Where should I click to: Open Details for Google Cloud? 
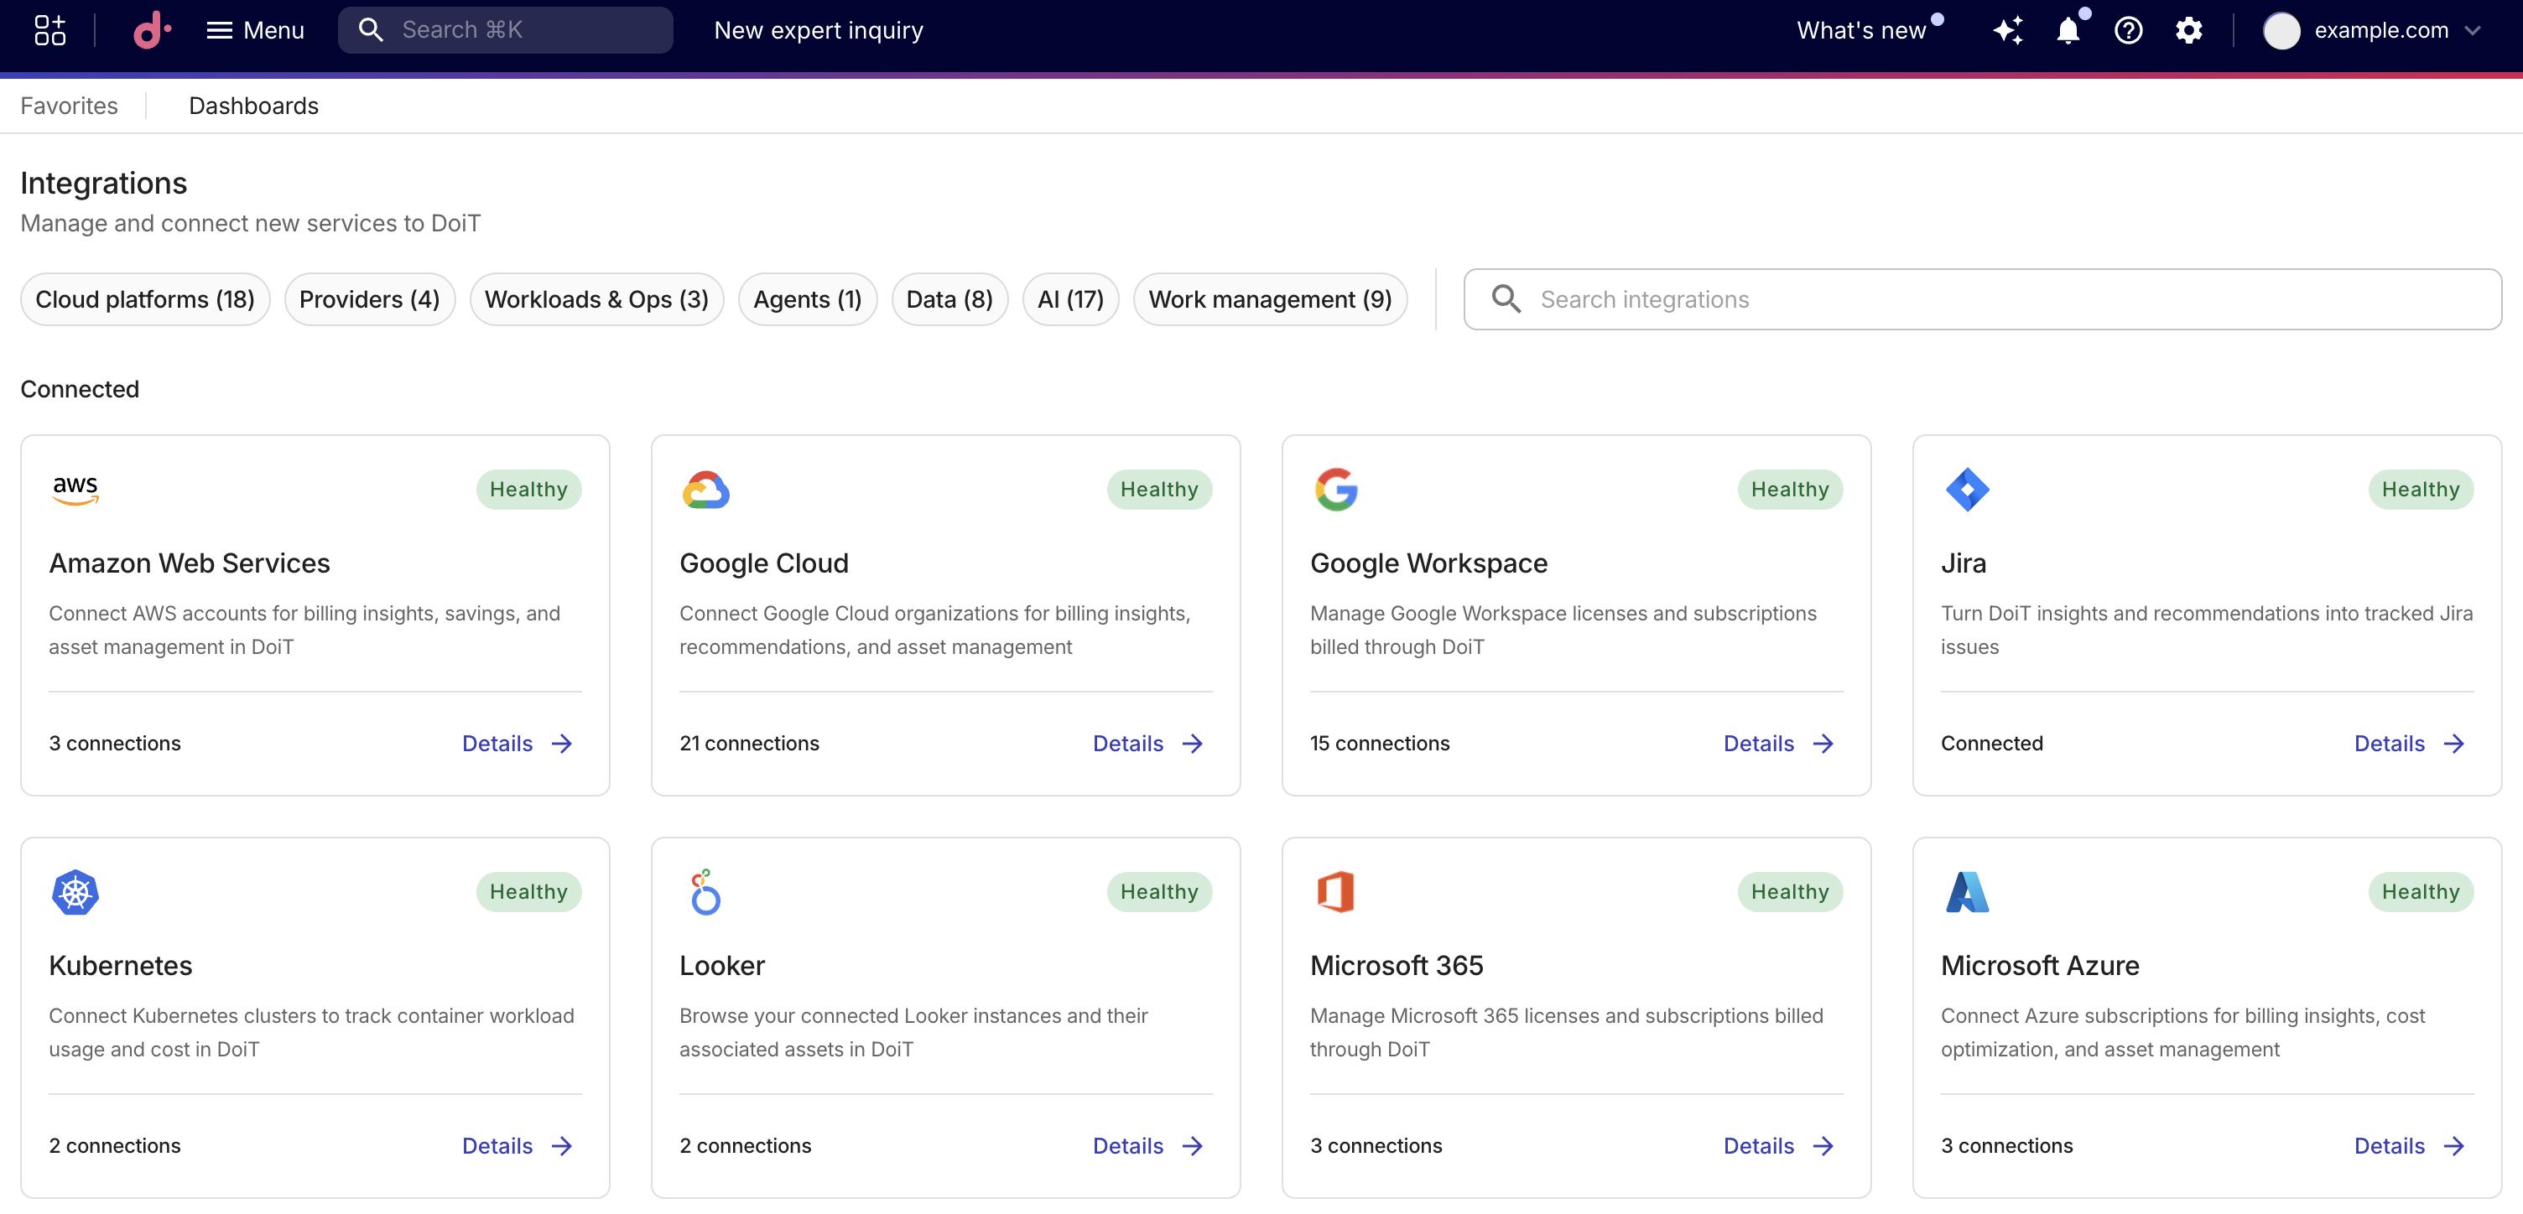point(1148,744)
